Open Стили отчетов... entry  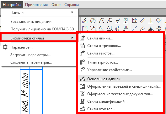pos(120,109)
